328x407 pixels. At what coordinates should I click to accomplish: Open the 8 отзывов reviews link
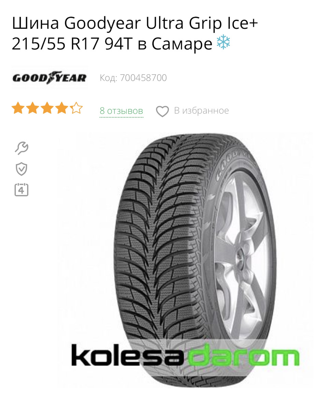click(x=121, y=111)
